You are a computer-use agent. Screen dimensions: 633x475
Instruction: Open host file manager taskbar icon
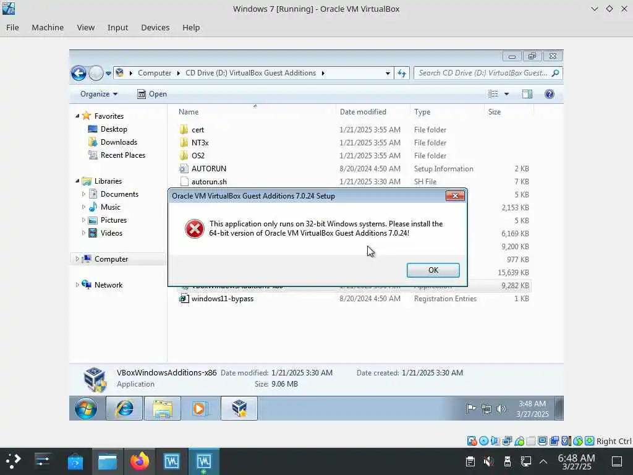click(x=108, y=461)
